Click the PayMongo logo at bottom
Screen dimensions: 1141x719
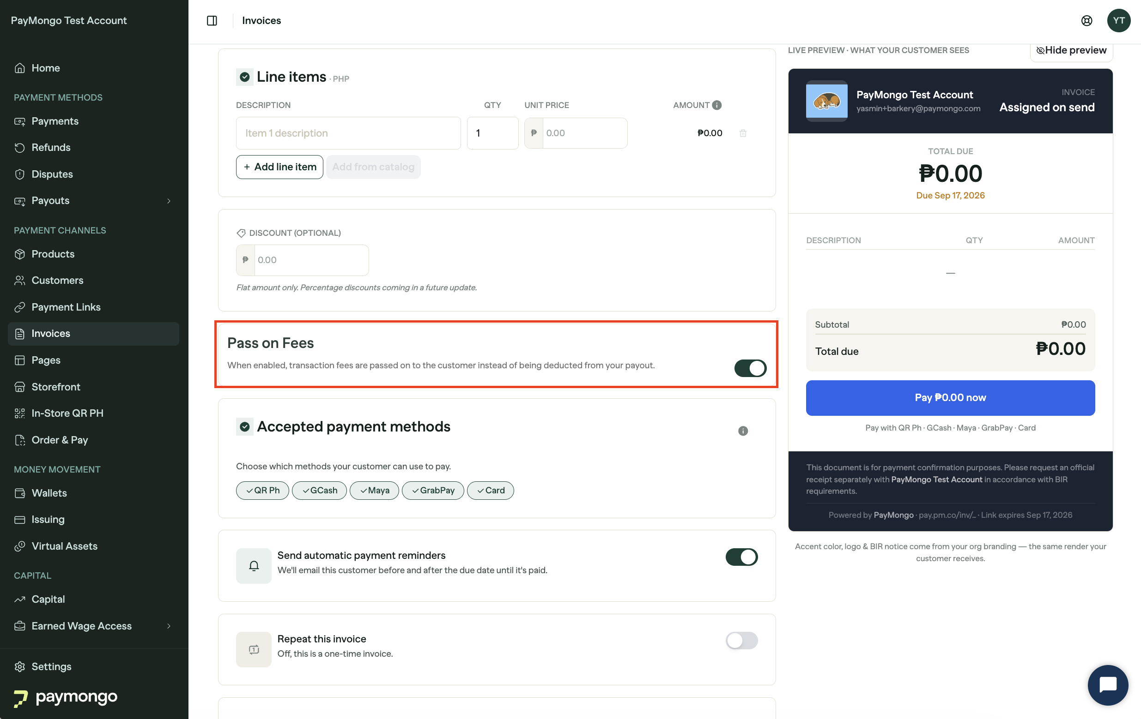(x=66, y=697)
